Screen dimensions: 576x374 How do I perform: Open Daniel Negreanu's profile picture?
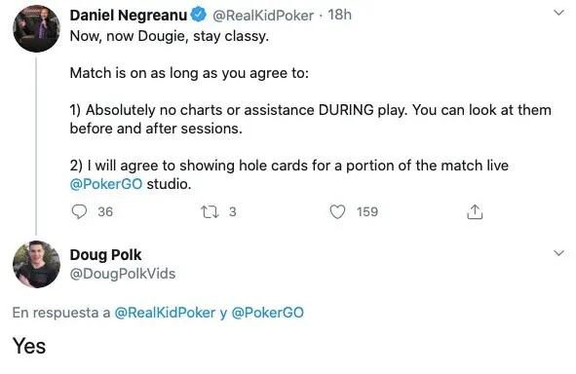(x=36, y=29)
